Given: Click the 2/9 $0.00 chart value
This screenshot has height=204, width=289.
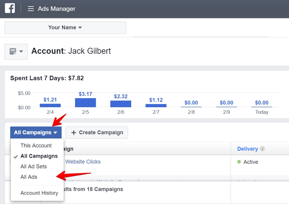Looking at the screenshot, I should (x=226, y=103).
